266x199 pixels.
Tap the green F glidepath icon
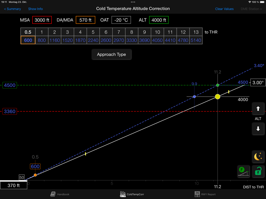pos(244,171)
